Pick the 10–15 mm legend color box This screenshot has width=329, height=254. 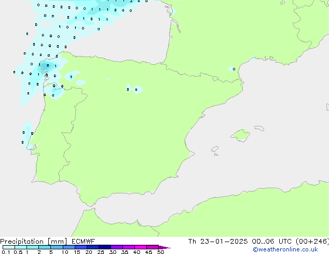69,247
